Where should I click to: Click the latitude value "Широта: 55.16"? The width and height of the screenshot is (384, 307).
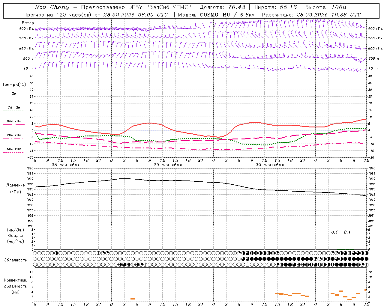pyautogui.click(x=275, y=7)
